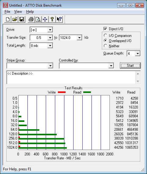
Task: Click the 128.0 transfer size row label
Action: [x=13, y=134]
